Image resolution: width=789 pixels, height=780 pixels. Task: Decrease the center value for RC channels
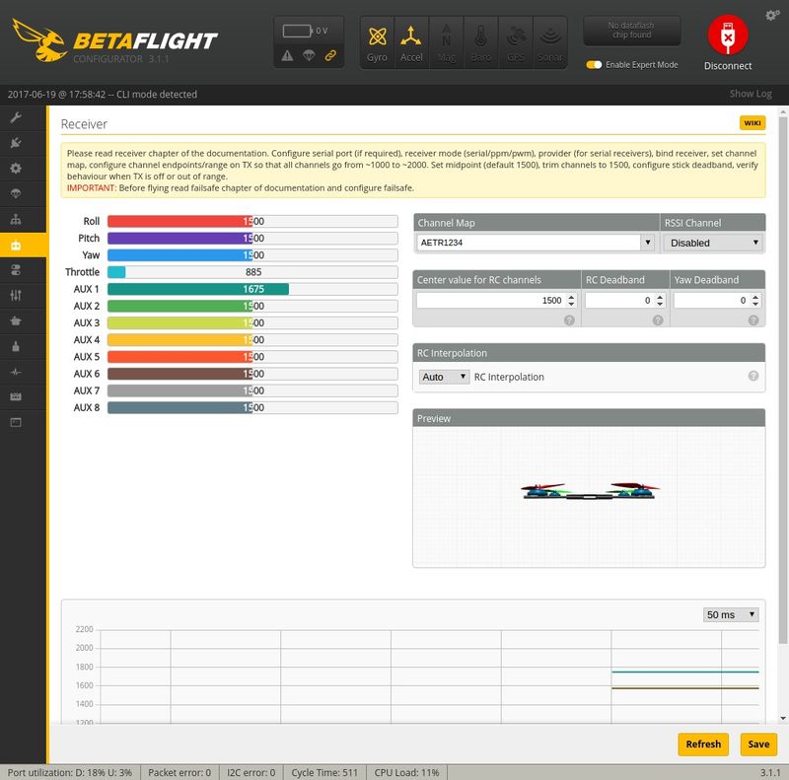coord(571,304)
